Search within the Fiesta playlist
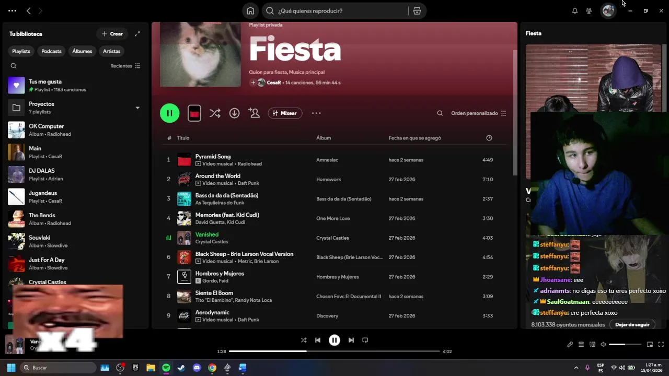 point(440,113)
